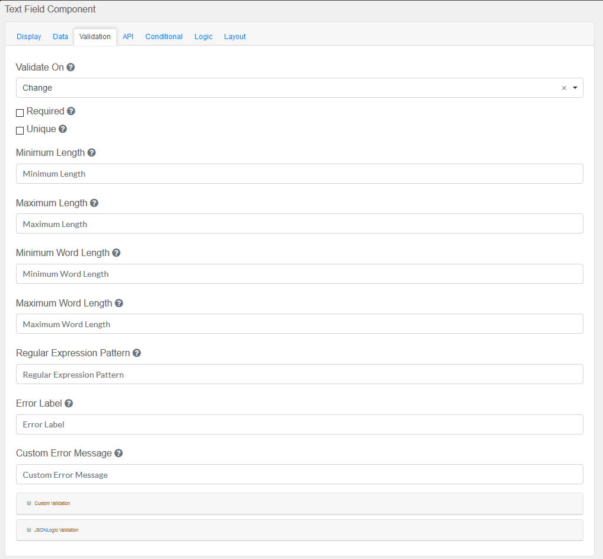
Task: Open the Conditional tab
Action: point(164,37)
